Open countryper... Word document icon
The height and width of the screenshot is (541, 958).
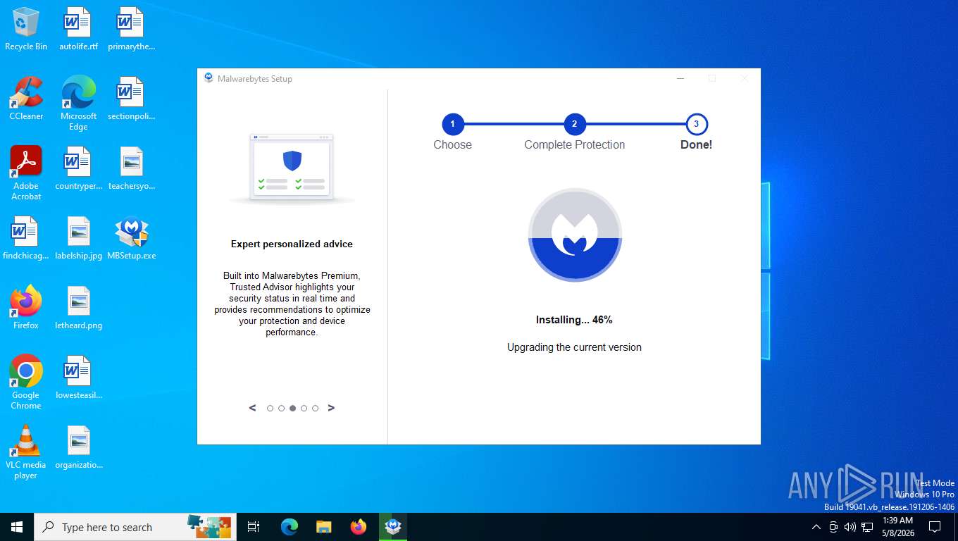(x=78, y=168)
